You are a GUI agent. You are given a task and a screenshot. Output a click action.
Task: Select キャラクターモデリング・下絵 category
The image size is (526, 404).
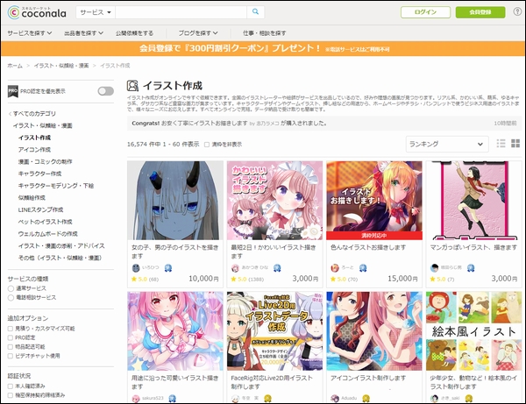56,186
